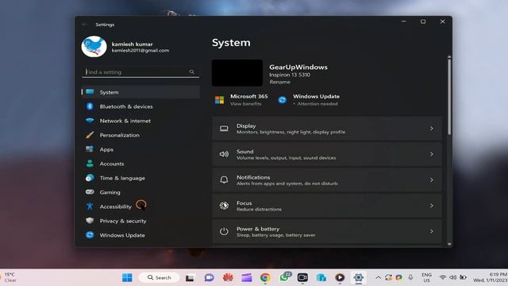Expand the Sound row chevron

[432, 154]
